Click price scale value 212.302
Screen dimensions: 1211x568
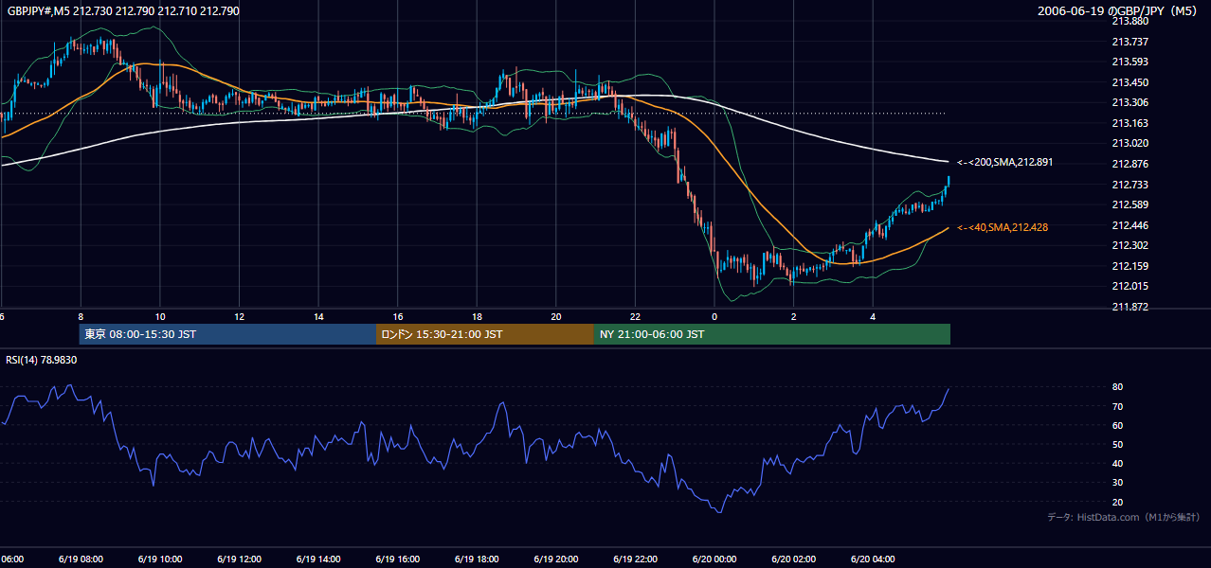tap(1129, 245)
